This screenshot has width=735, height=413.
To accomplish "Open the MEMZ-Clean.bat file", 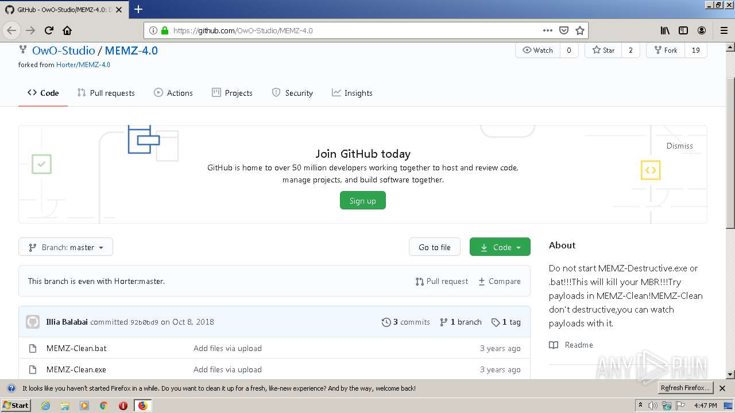I will tap(76, 348).
